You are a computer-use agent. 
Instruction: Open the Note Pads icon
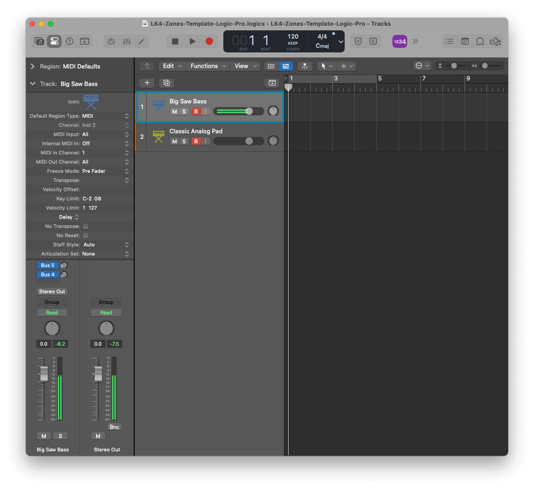point(465,41)
